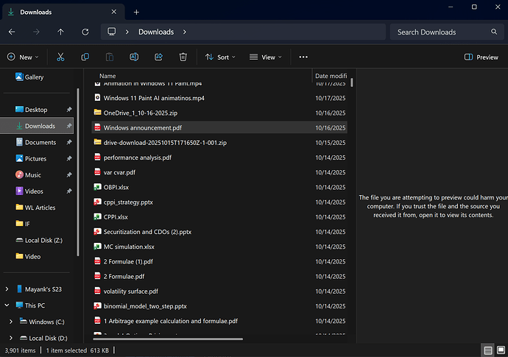This screenshot has width=508, height=357.
Task: Switch to details view in status bar
Action: pos(487,350)
